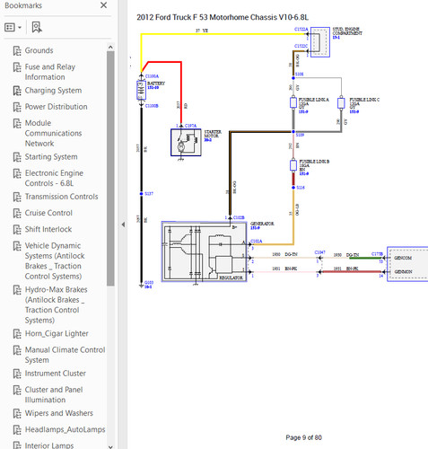Screen dimensions: 428x449
Task: Close the Bookmarks panel
Action: (x=103, y=5)
